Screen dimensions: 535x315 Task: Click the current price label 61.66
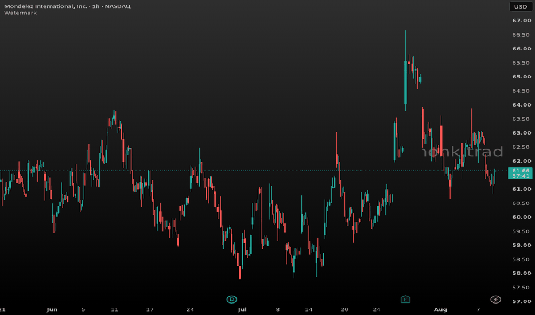(521, 171)
